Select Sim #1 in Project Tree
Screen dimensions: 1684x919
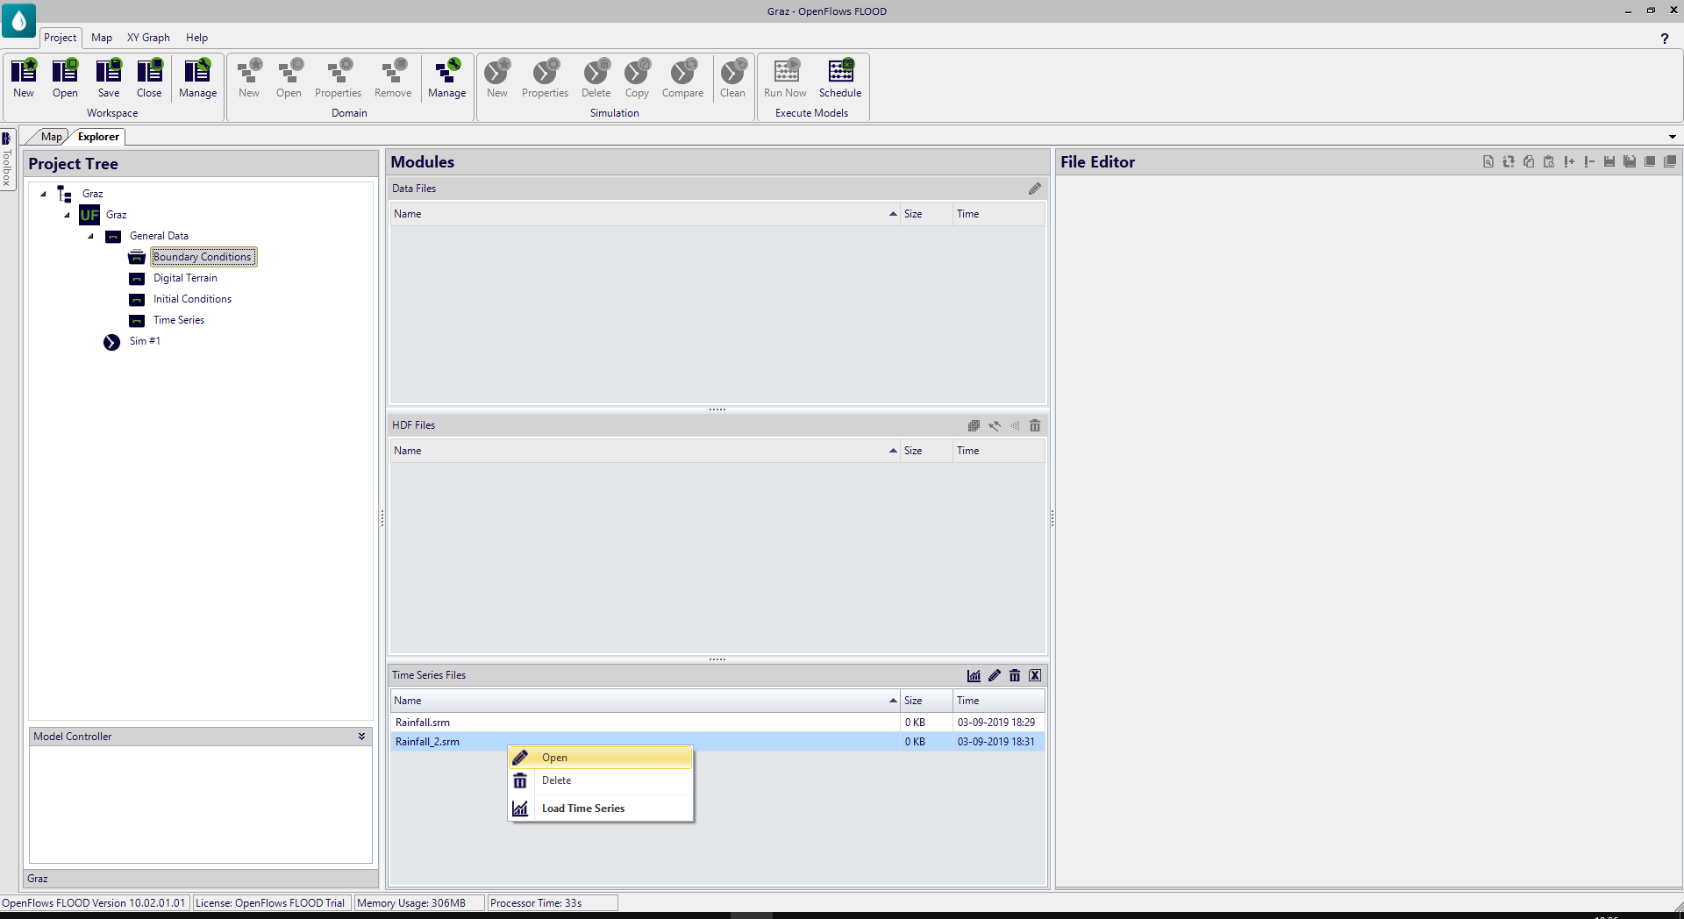click(x=145, y=341)
